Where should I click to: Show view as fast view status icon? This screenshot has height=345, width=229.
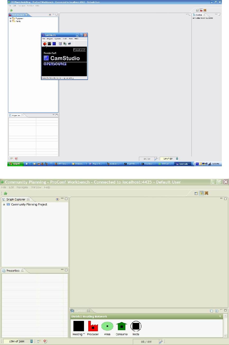(39, 342)
